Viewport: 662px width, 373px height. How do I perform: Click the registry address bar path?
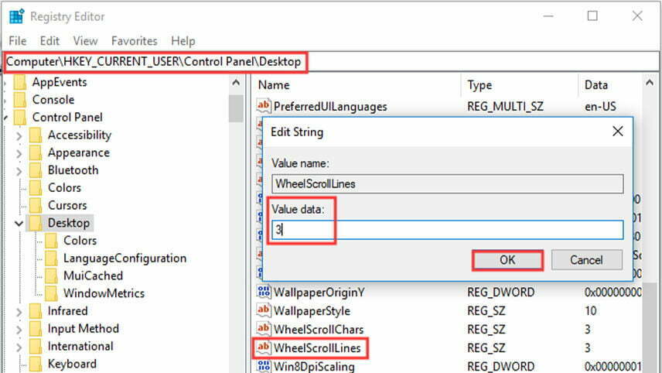[x=154, y=62]
